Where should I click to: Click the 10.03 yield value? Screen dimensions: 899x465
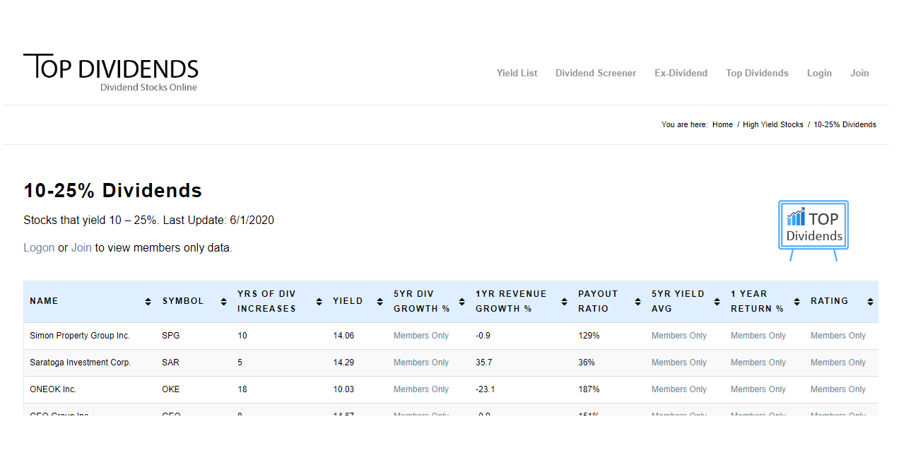point(343,389)
